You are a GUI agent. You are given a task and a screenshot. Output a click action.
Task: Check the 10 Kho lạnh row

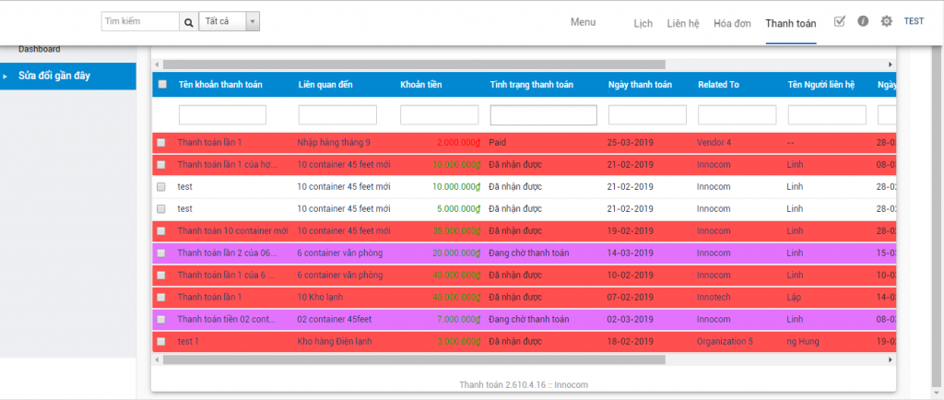[x=160, y=297]
